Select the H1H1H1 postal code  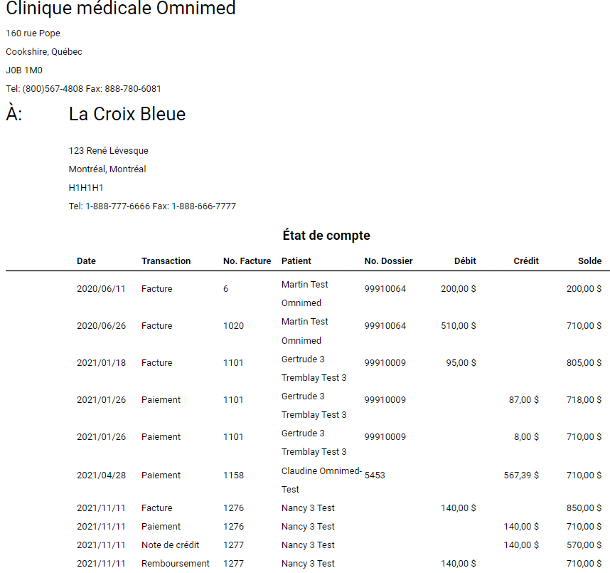[x=86, y=188]
